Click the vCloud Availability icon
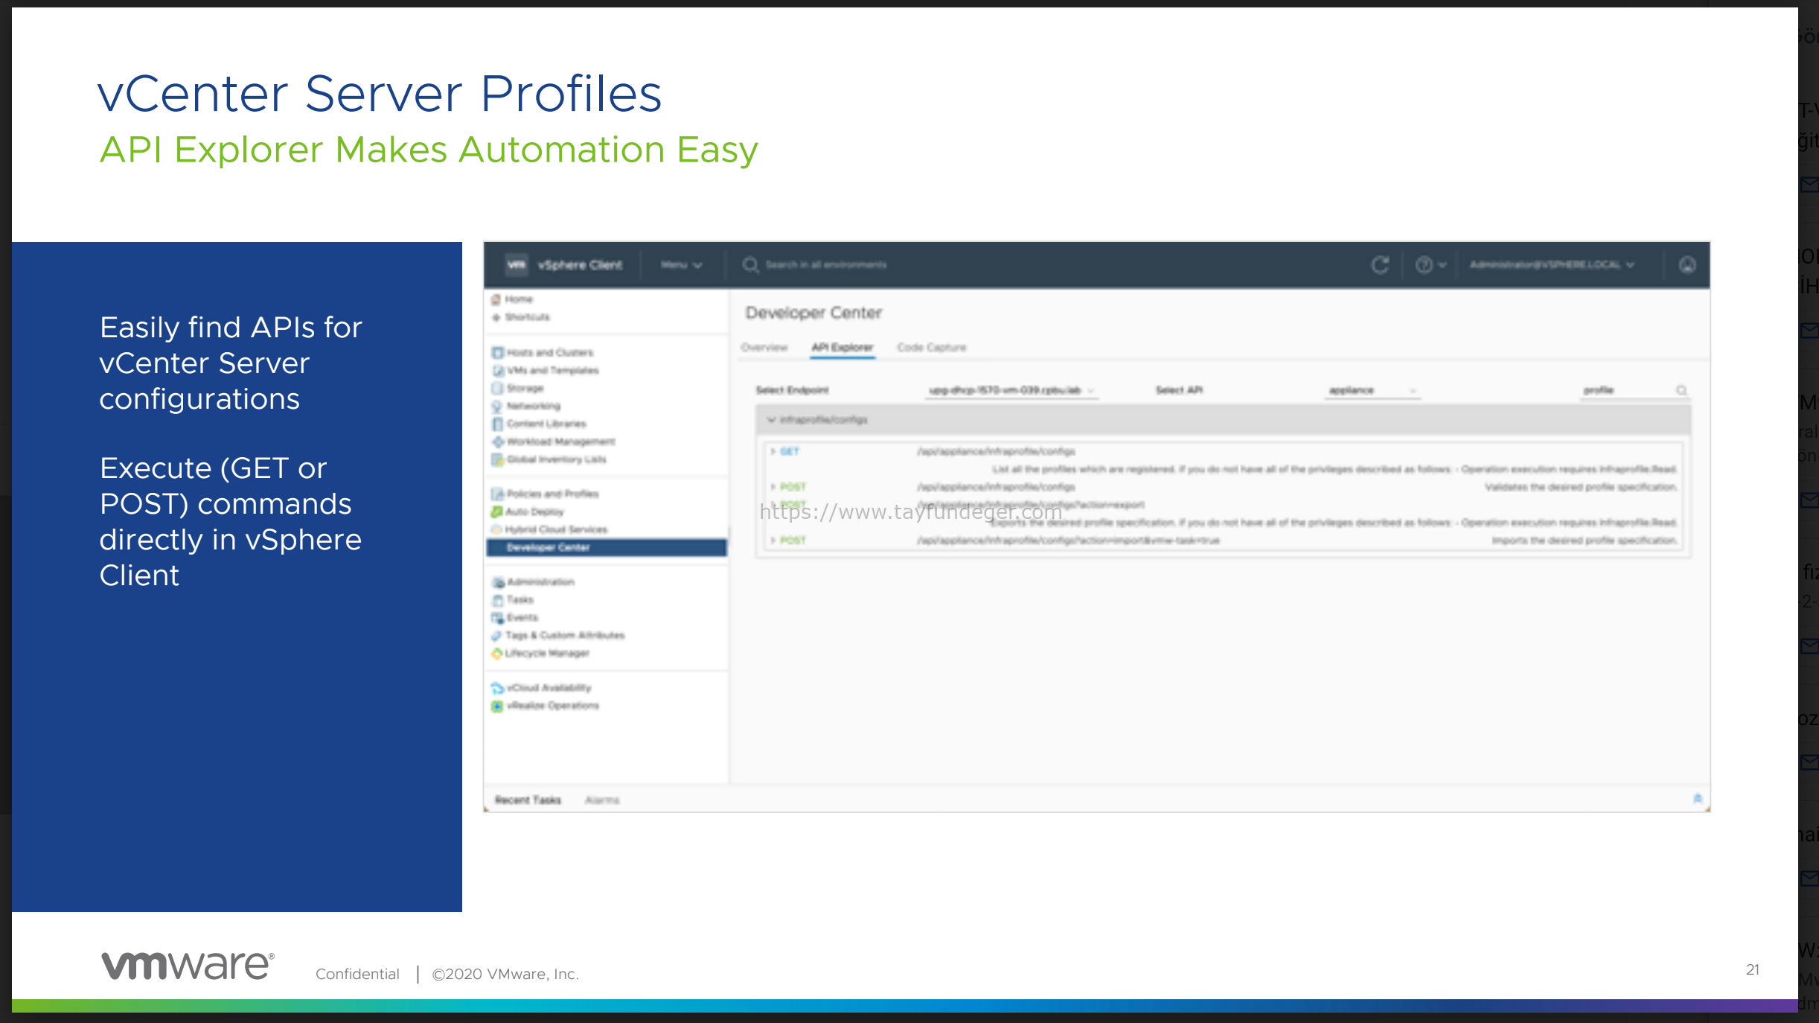The height and width of the screenshot is (1023, 1819). (497, 688)
